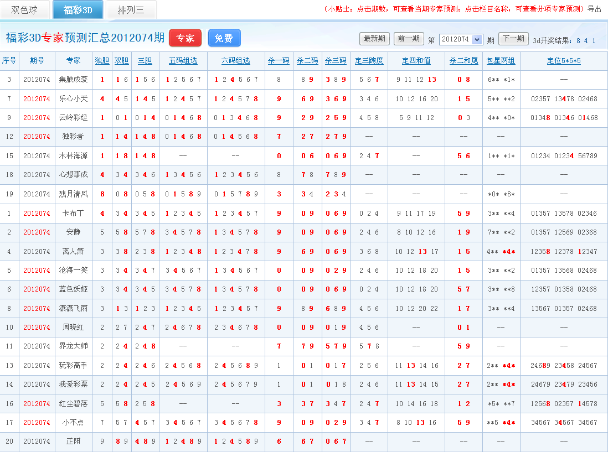Click the 定位5*5*5 column header

(564, 61)
